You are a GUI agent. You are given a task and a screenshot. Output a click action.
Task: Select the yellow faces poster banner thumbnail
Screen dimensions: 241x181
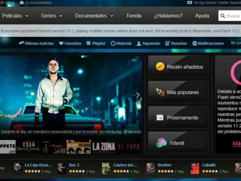(x=79, y=147)
